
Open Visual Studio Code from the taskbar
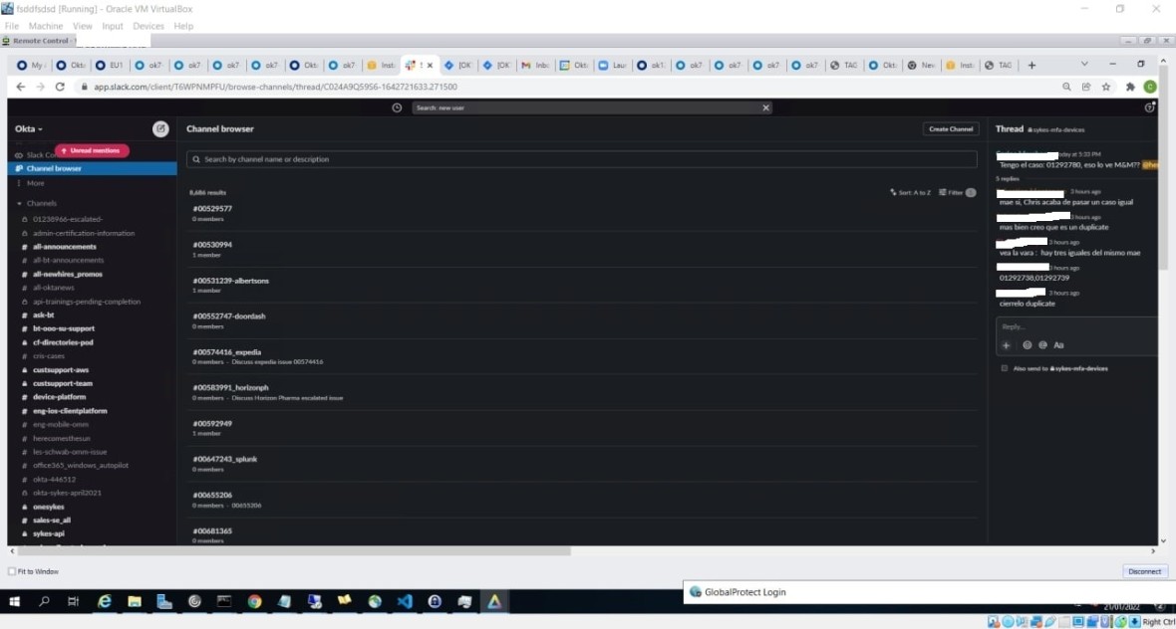click(x=405, y=600)
